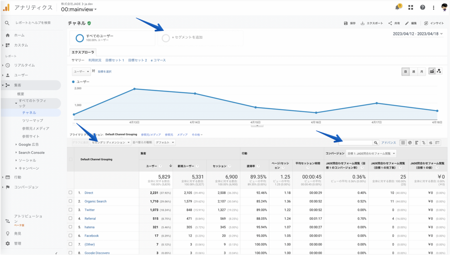Switch to performance bar view
The width and height of the screenshot is (450, 255).
tap(417, 143)
